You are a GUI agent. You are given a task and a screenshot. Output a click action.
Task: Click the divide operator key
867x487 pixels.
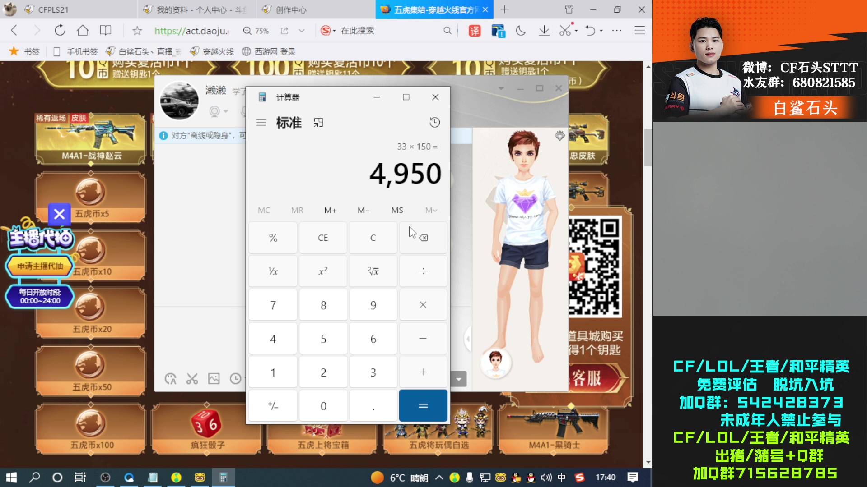(x=423, y=271)
